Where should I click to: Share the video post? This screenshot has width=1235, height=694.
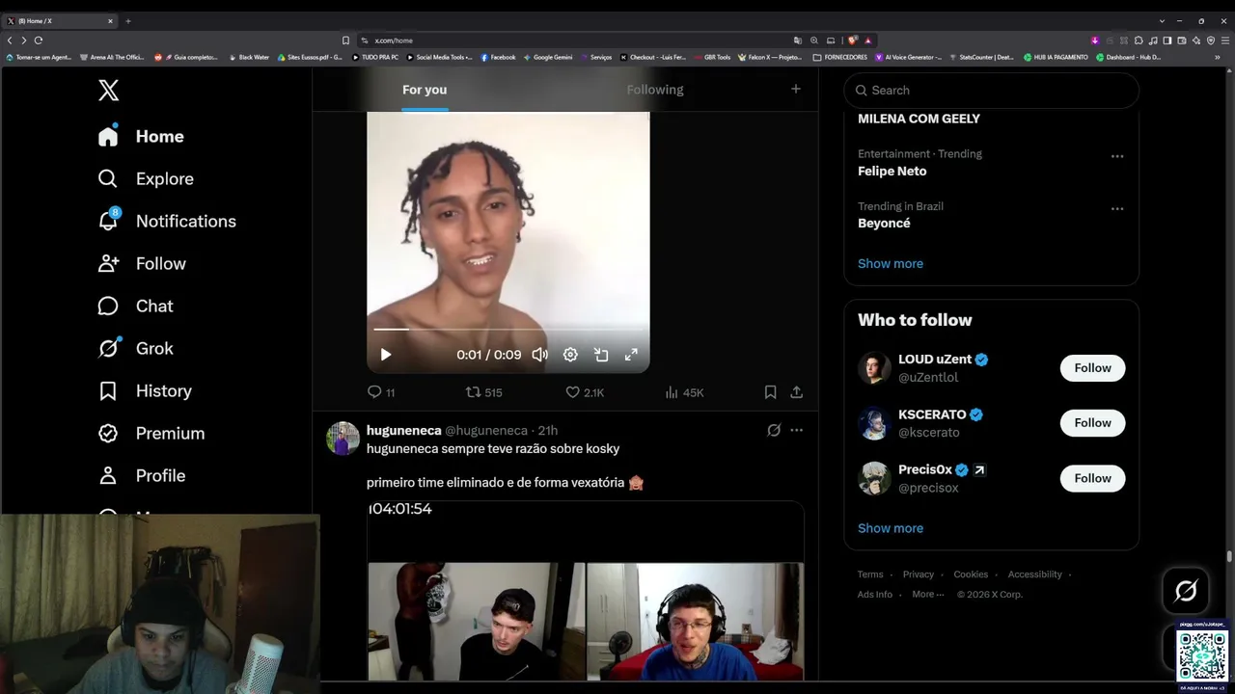(x=796, y=392)
